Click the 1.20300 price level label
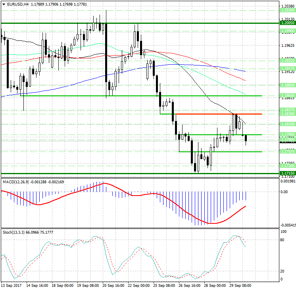 (x=288, y=10)
